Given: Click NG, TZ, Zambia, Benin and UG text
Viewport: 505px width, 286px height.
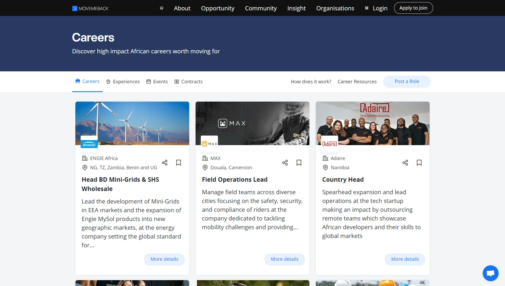Looking at the screenshot, I should [124, 167].
